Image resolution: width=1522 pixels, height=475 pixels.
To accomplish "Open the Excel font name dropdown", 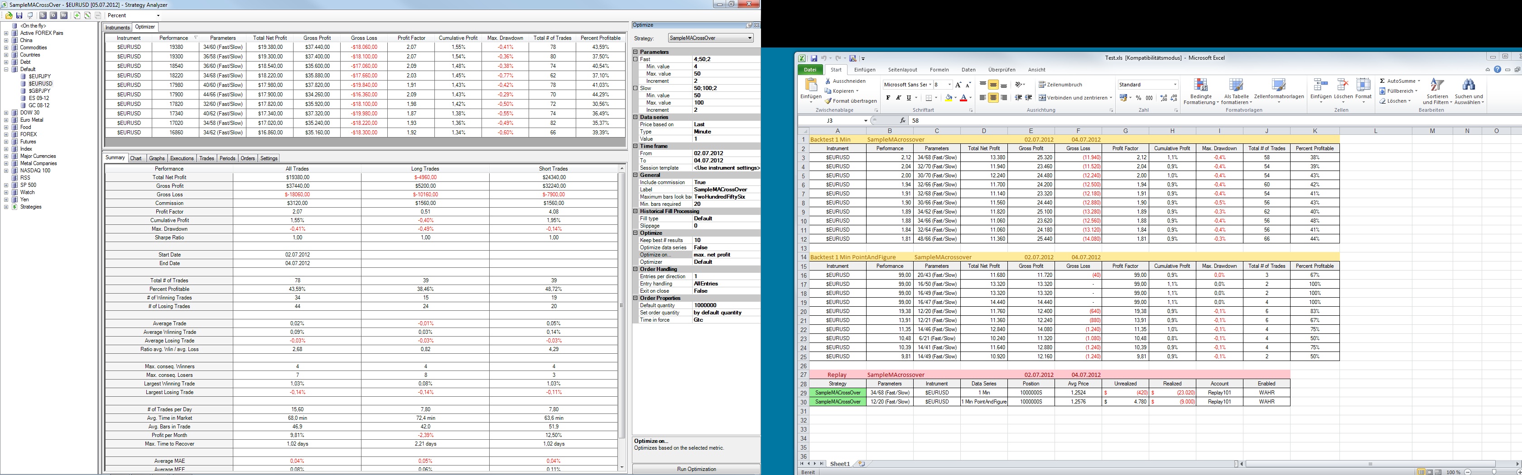I will [930, 85].
